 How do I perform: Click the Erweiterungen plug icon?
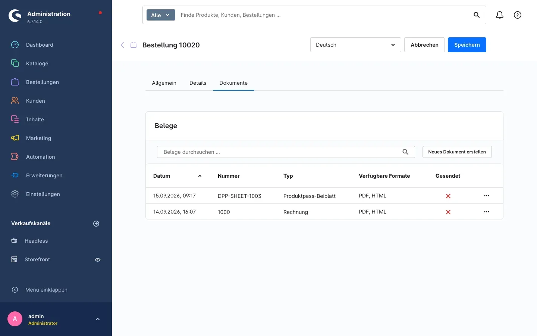tap(15, 175)
